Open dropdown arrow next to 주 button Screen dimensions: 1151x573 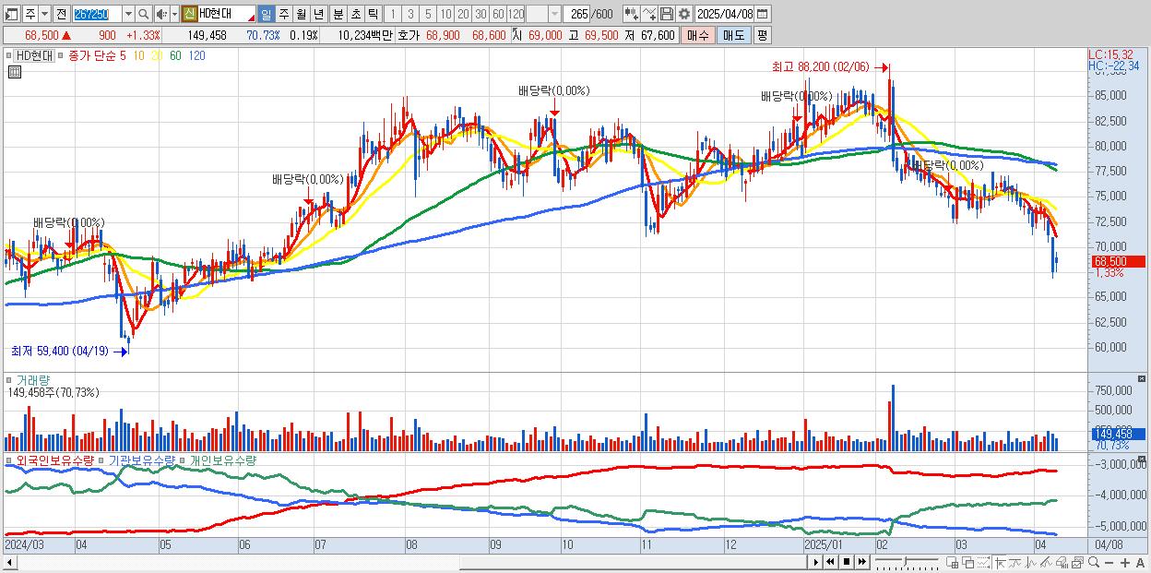44,14
